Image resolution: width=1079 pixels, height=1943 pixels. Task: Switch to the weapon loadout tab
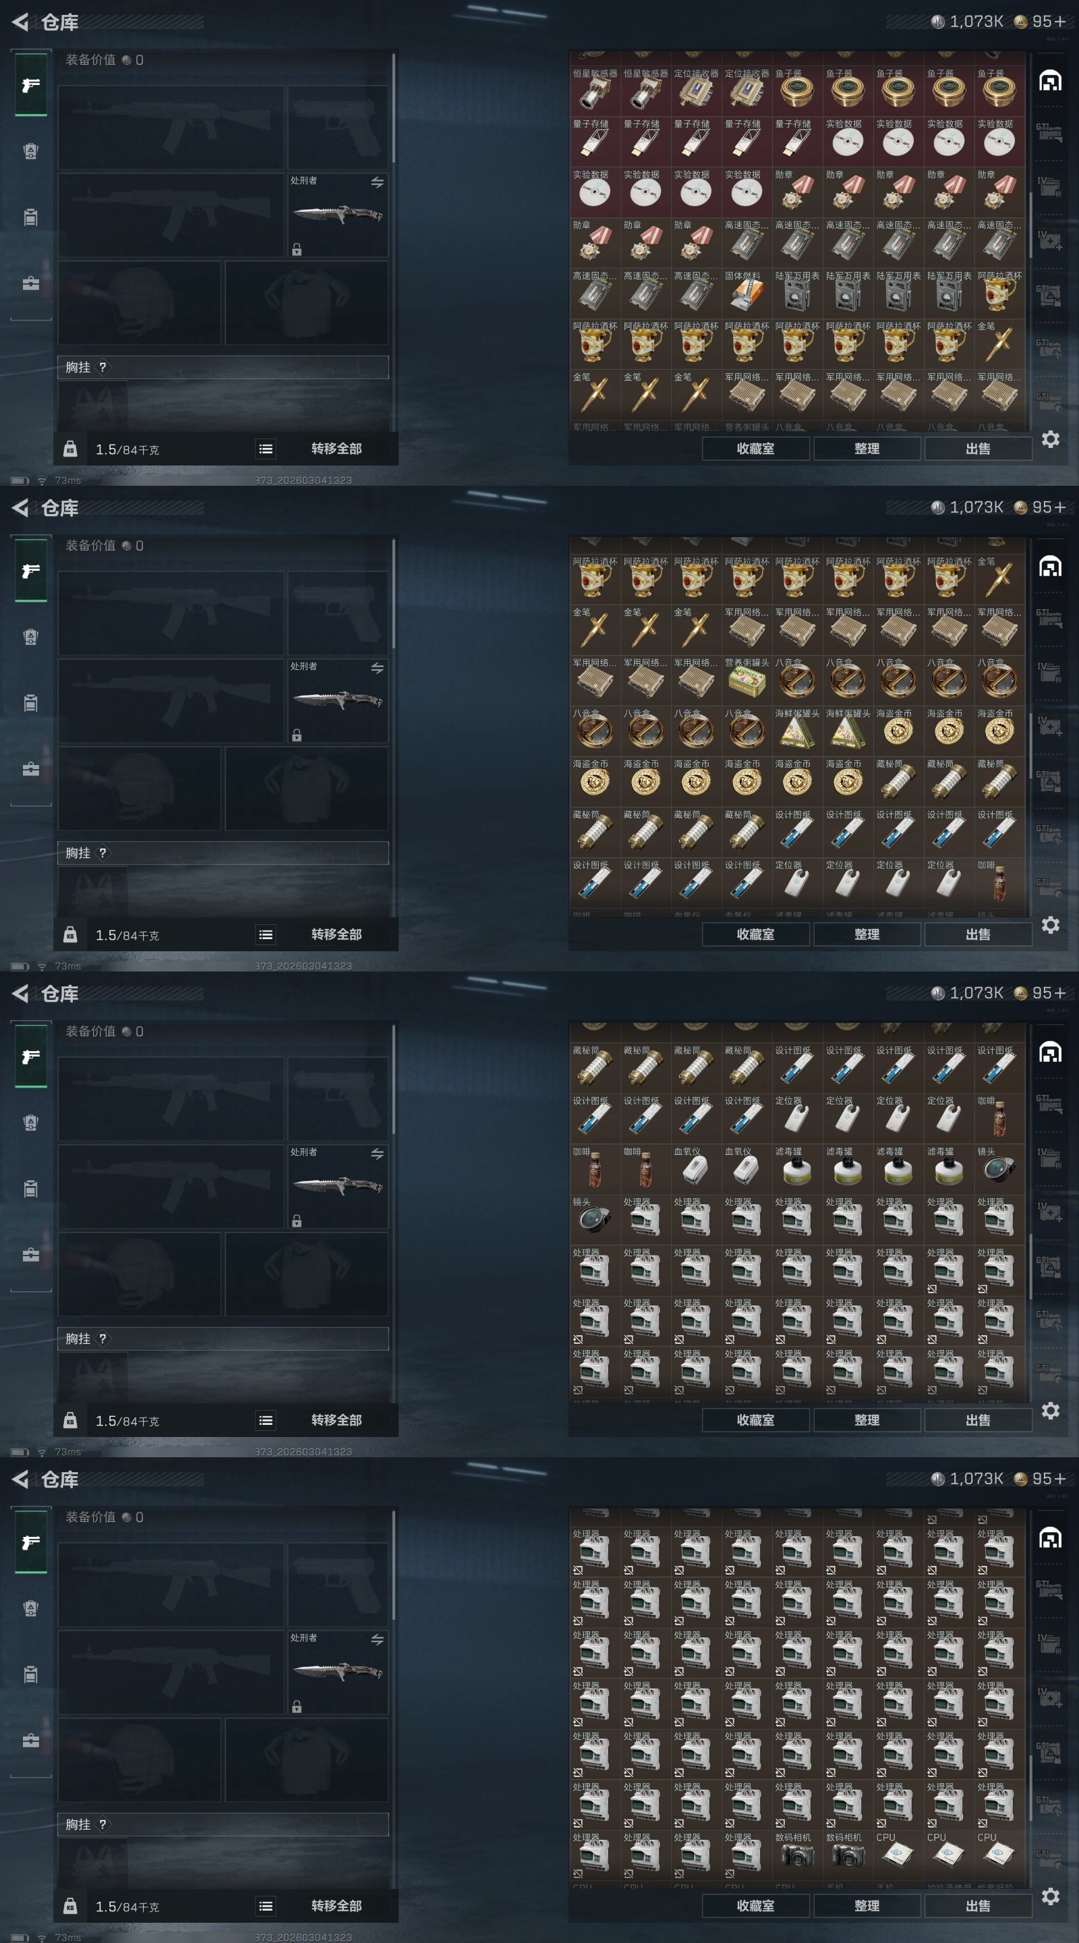[31, 85]
